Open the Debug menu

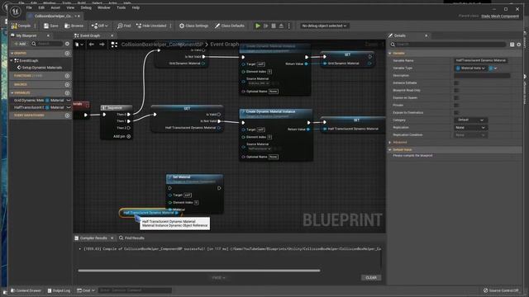point(86,7)
